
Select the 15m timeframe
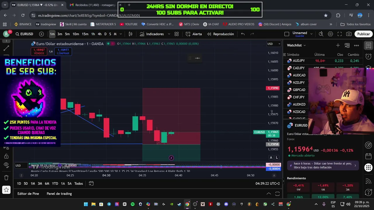tap(85, 34)
